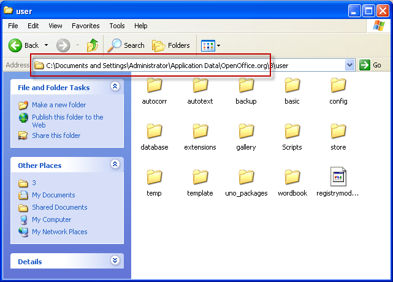Select the temp folder icon
The image size is (393, 282).
(x=155, y=177)
